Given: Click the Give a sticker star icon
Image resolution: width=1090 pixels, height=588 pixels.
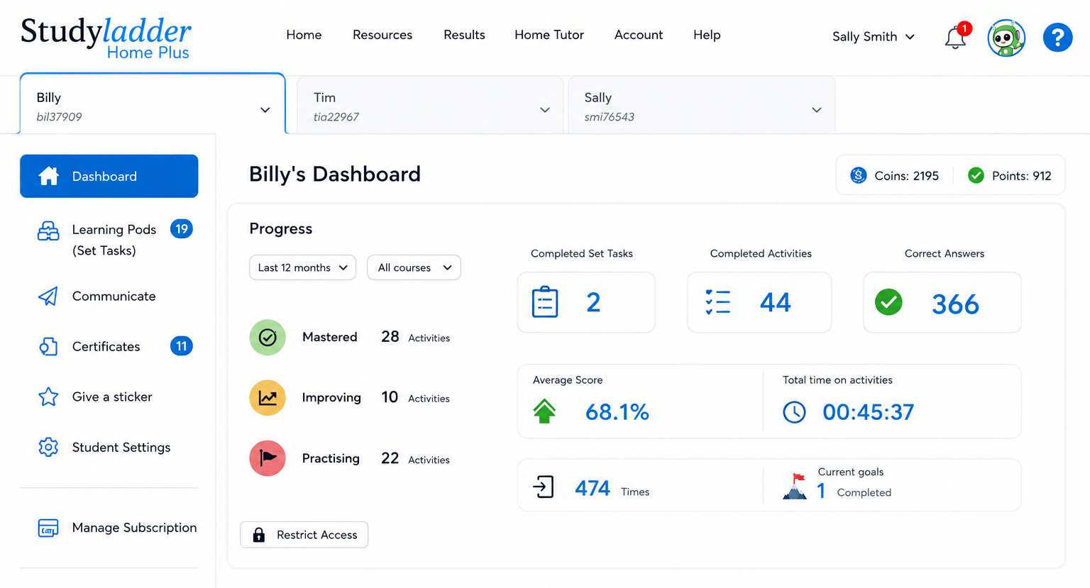Looking at the screenshot, I should (x=48, y=396).
